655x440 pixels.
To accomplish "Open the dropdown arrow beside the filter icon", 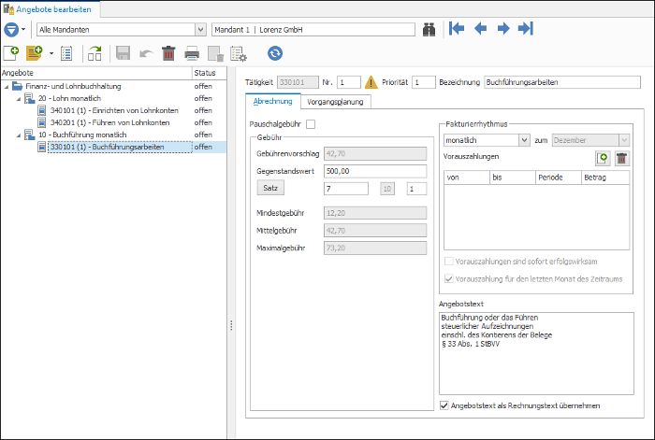I will [23, 30].
